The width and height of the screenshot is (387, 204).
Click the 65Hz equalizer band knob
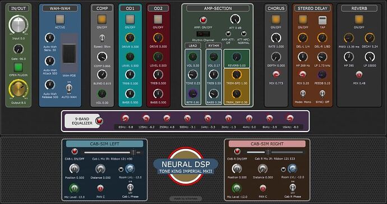(x=126, y=118)
